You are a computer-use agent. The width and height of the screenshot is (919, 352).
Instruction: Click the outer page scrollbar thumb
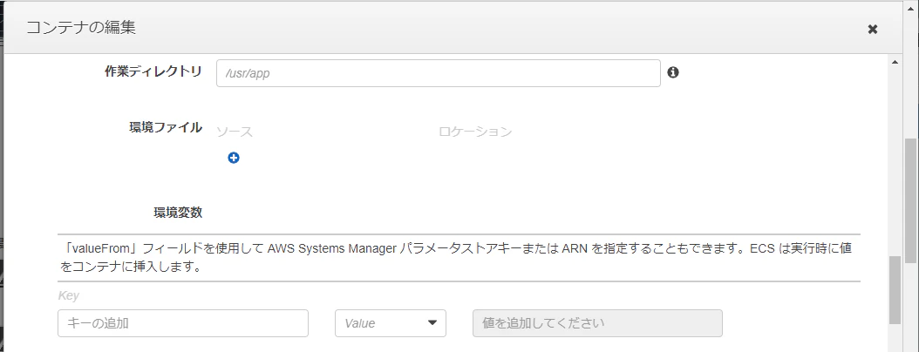[911, 200]
